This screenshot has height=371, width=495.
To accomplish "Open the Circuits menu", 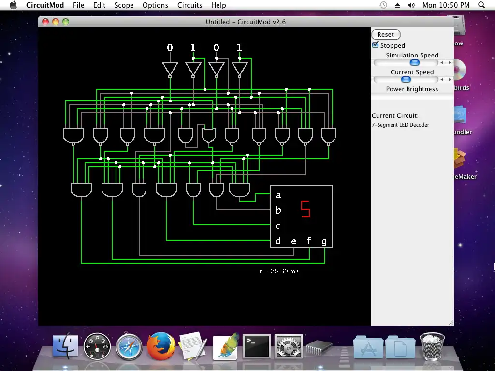I will tap(189, 5).
